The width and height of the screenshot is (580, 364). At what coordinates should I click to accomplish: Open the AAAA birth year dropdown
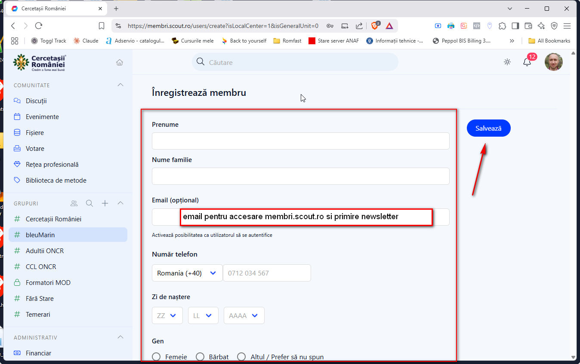tap(244, 315)
